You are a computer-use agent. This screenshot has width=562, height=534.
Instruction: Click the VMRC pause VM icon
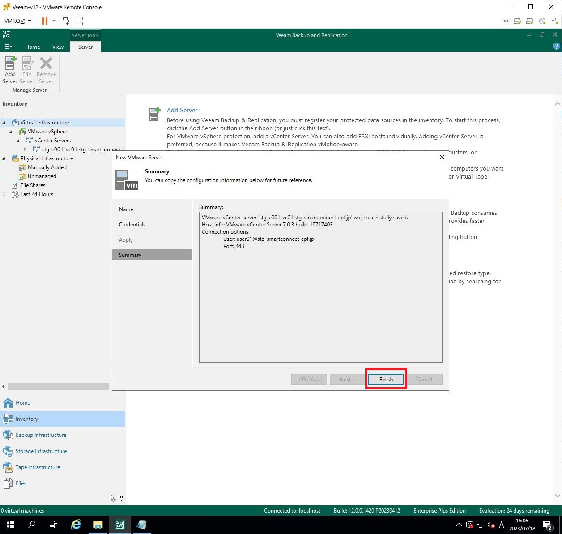[x=45, y=21]
